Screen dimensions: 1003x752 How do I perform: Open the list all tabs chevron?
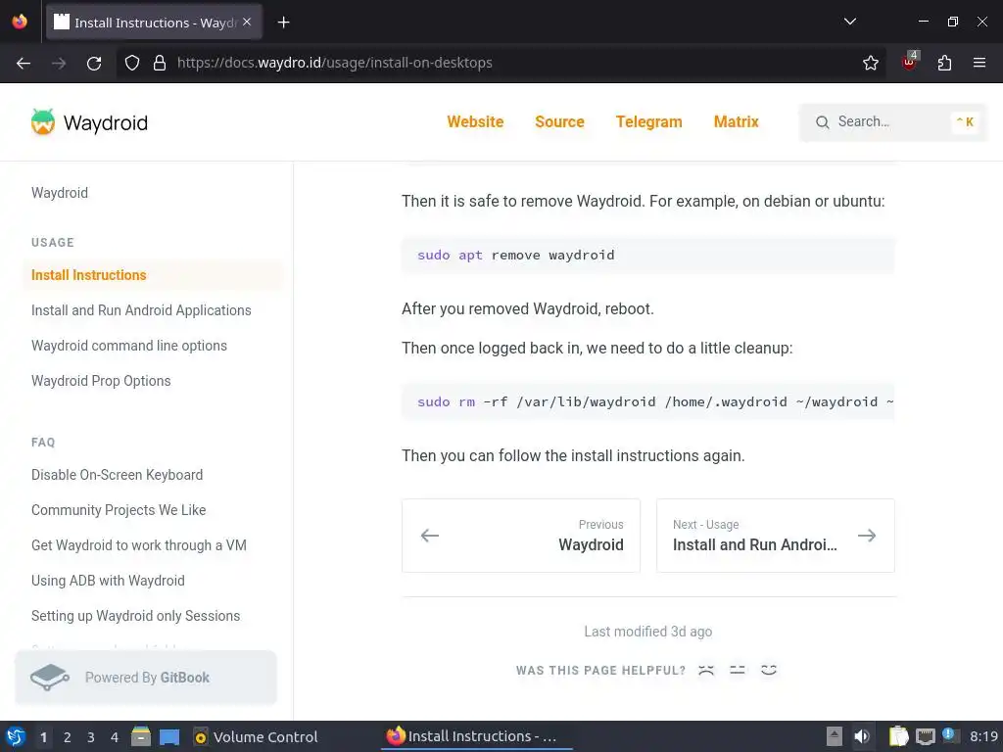tap(849, 22)
